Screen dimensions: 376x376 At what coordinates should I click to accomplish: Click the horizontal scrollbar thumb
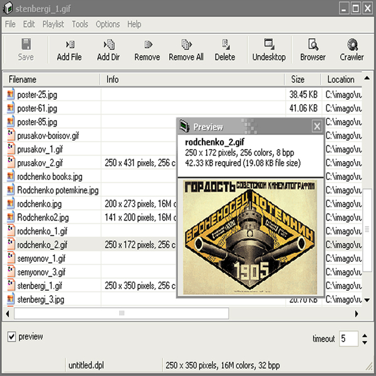(x=120, y=313)
